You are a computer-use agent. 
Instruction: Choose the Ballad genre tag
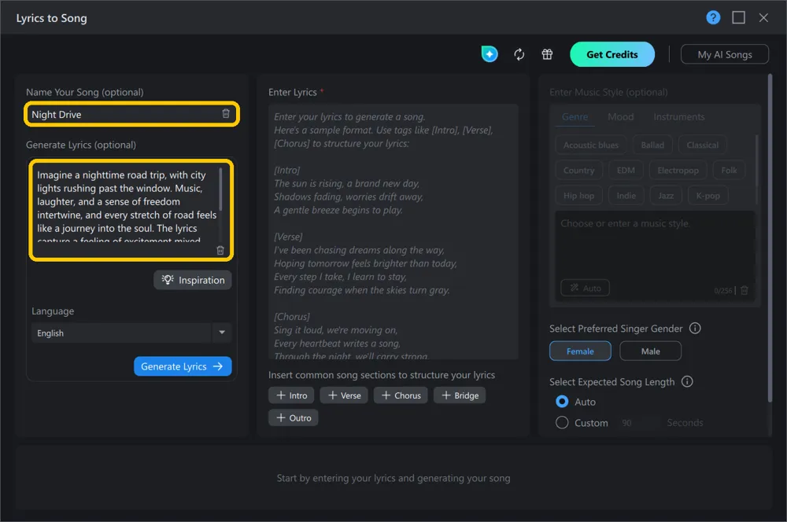pos(652,145)
